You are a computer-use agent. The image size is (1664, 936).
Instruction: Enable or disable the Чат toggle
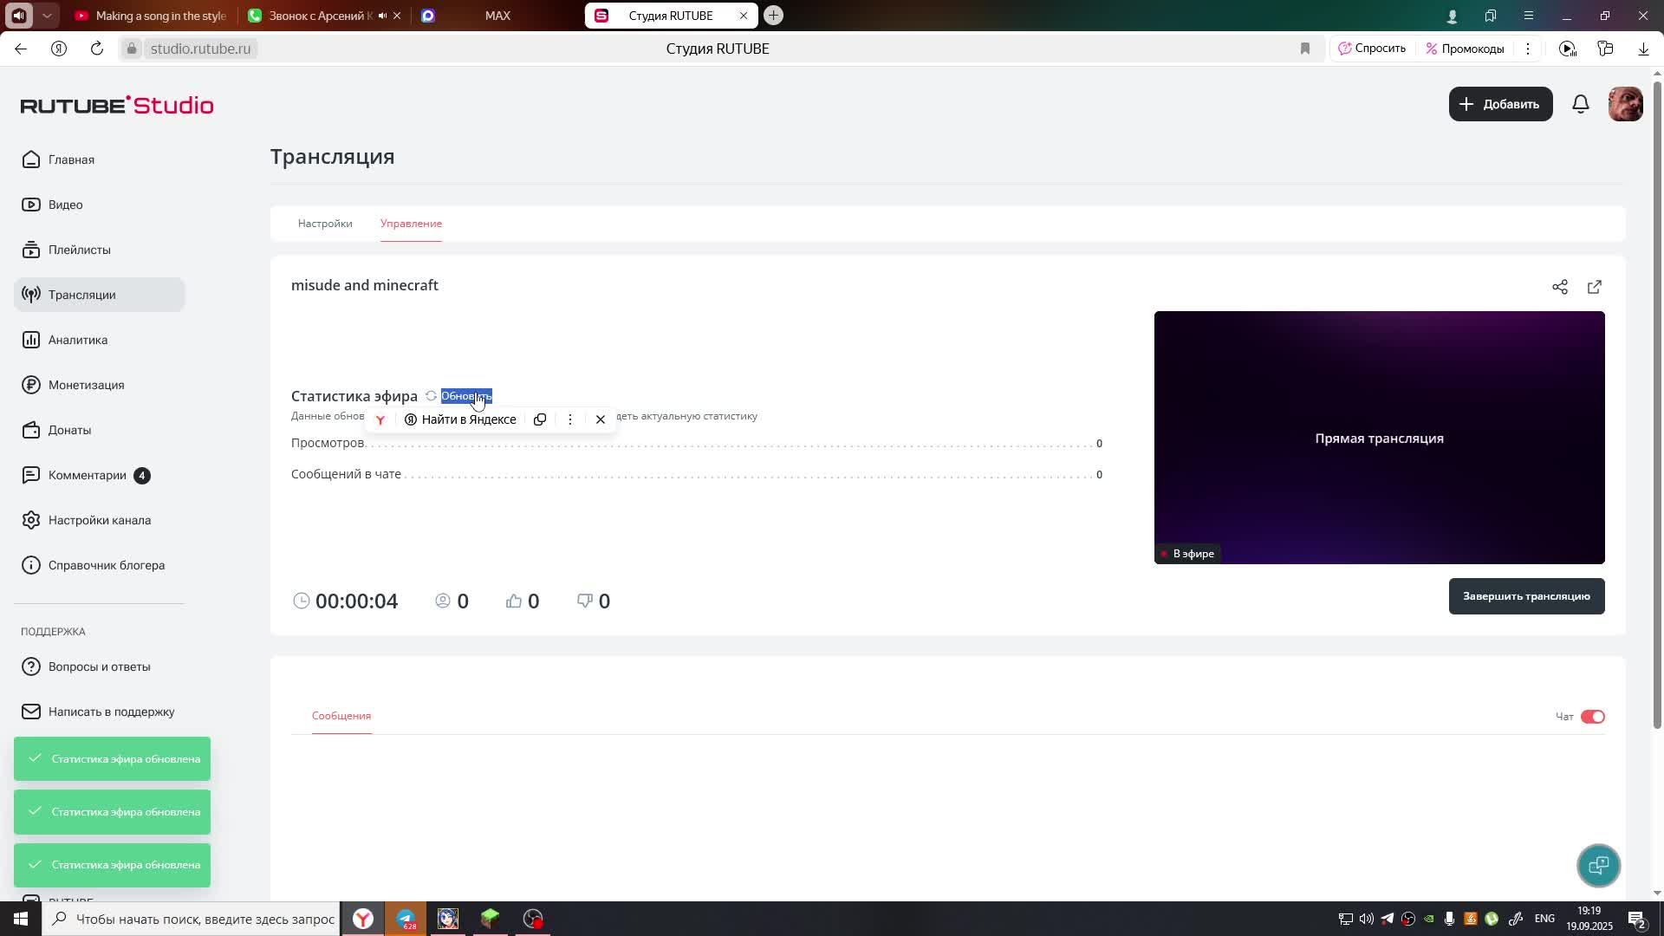1592,717
